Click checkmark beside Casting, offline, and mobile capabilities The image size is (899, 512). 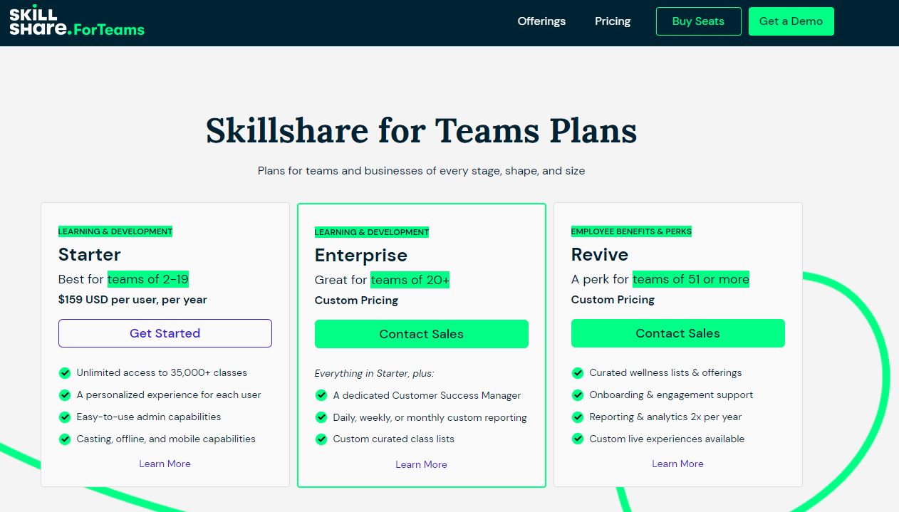click(x=65, y=439)
